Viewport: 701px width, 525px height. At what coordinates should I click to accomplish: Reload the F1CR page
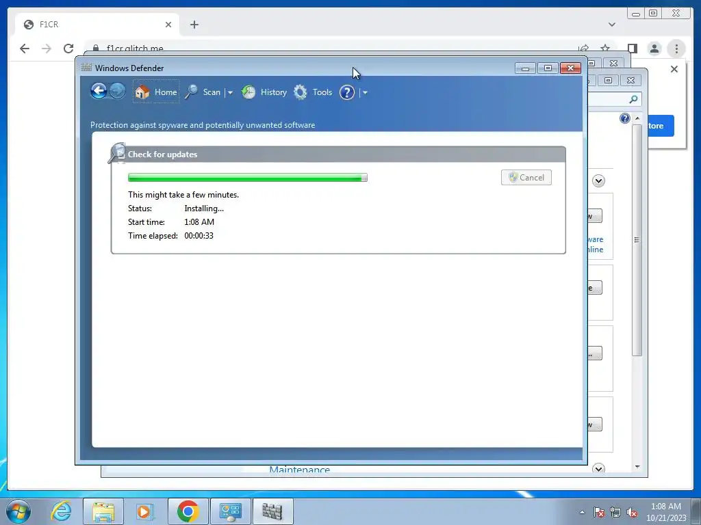tap(68, 49)
